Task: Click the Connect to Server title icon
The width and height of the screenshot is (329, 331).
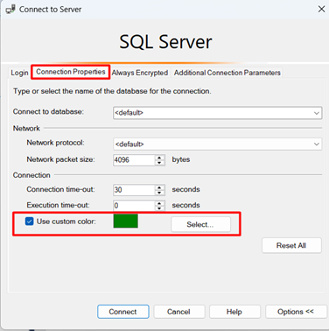Action: (x=10, y=10)
